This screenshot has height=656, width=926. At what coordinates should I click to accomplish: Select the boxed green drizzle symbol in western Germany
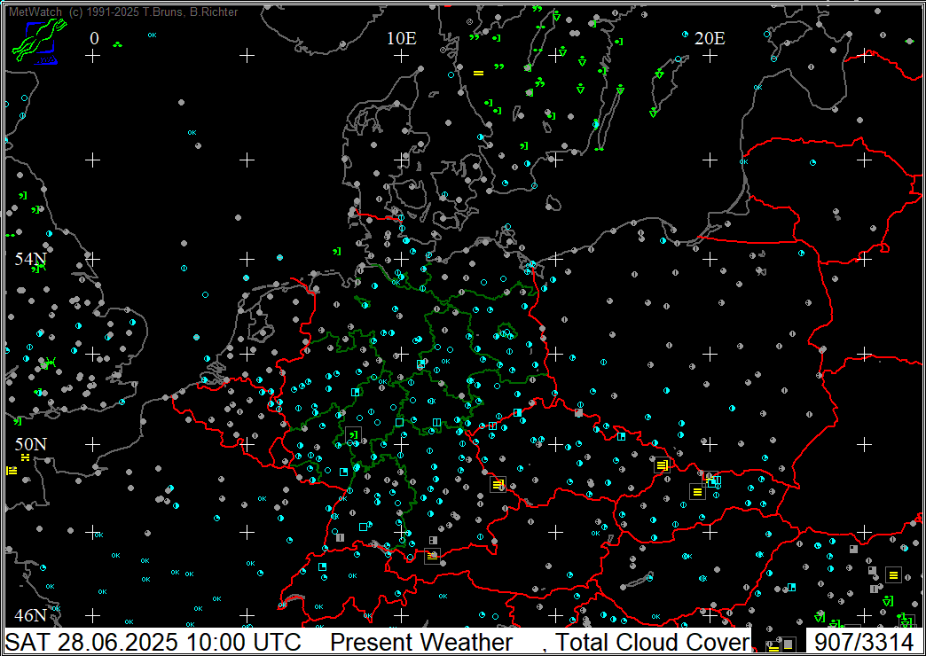[x=353, y=435]
